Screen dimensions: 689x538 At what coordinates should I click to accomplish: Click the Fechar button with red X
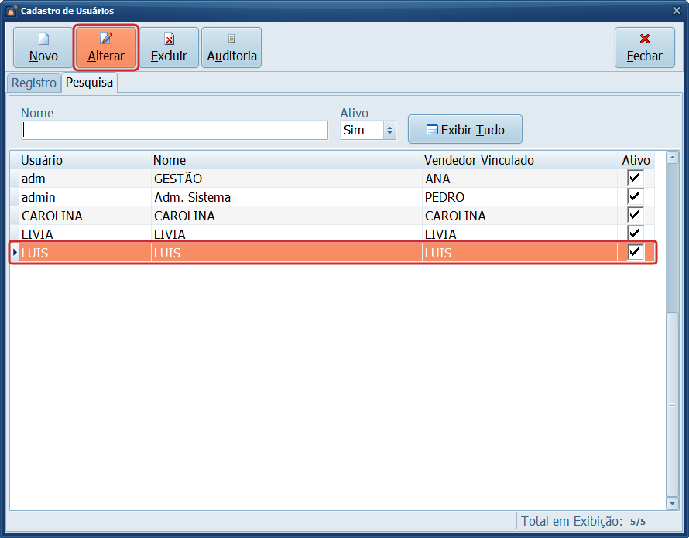click(644, 48)
